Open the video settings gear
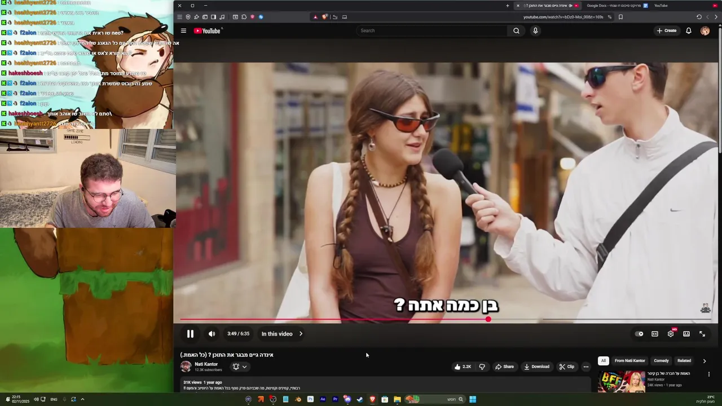This screenshot has width=722, height=406. [x=671, y=334]
